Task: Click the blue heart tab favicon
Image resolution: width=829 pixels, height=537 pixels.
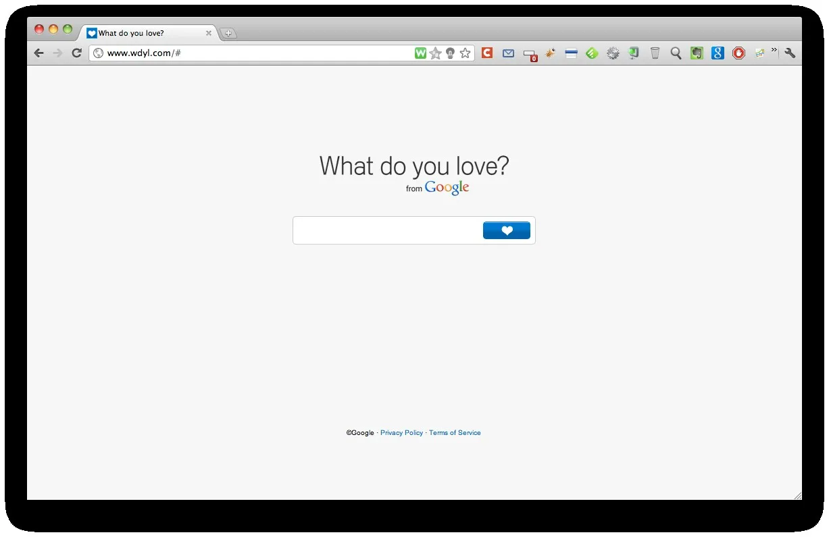Action: (x=92, y=33)
